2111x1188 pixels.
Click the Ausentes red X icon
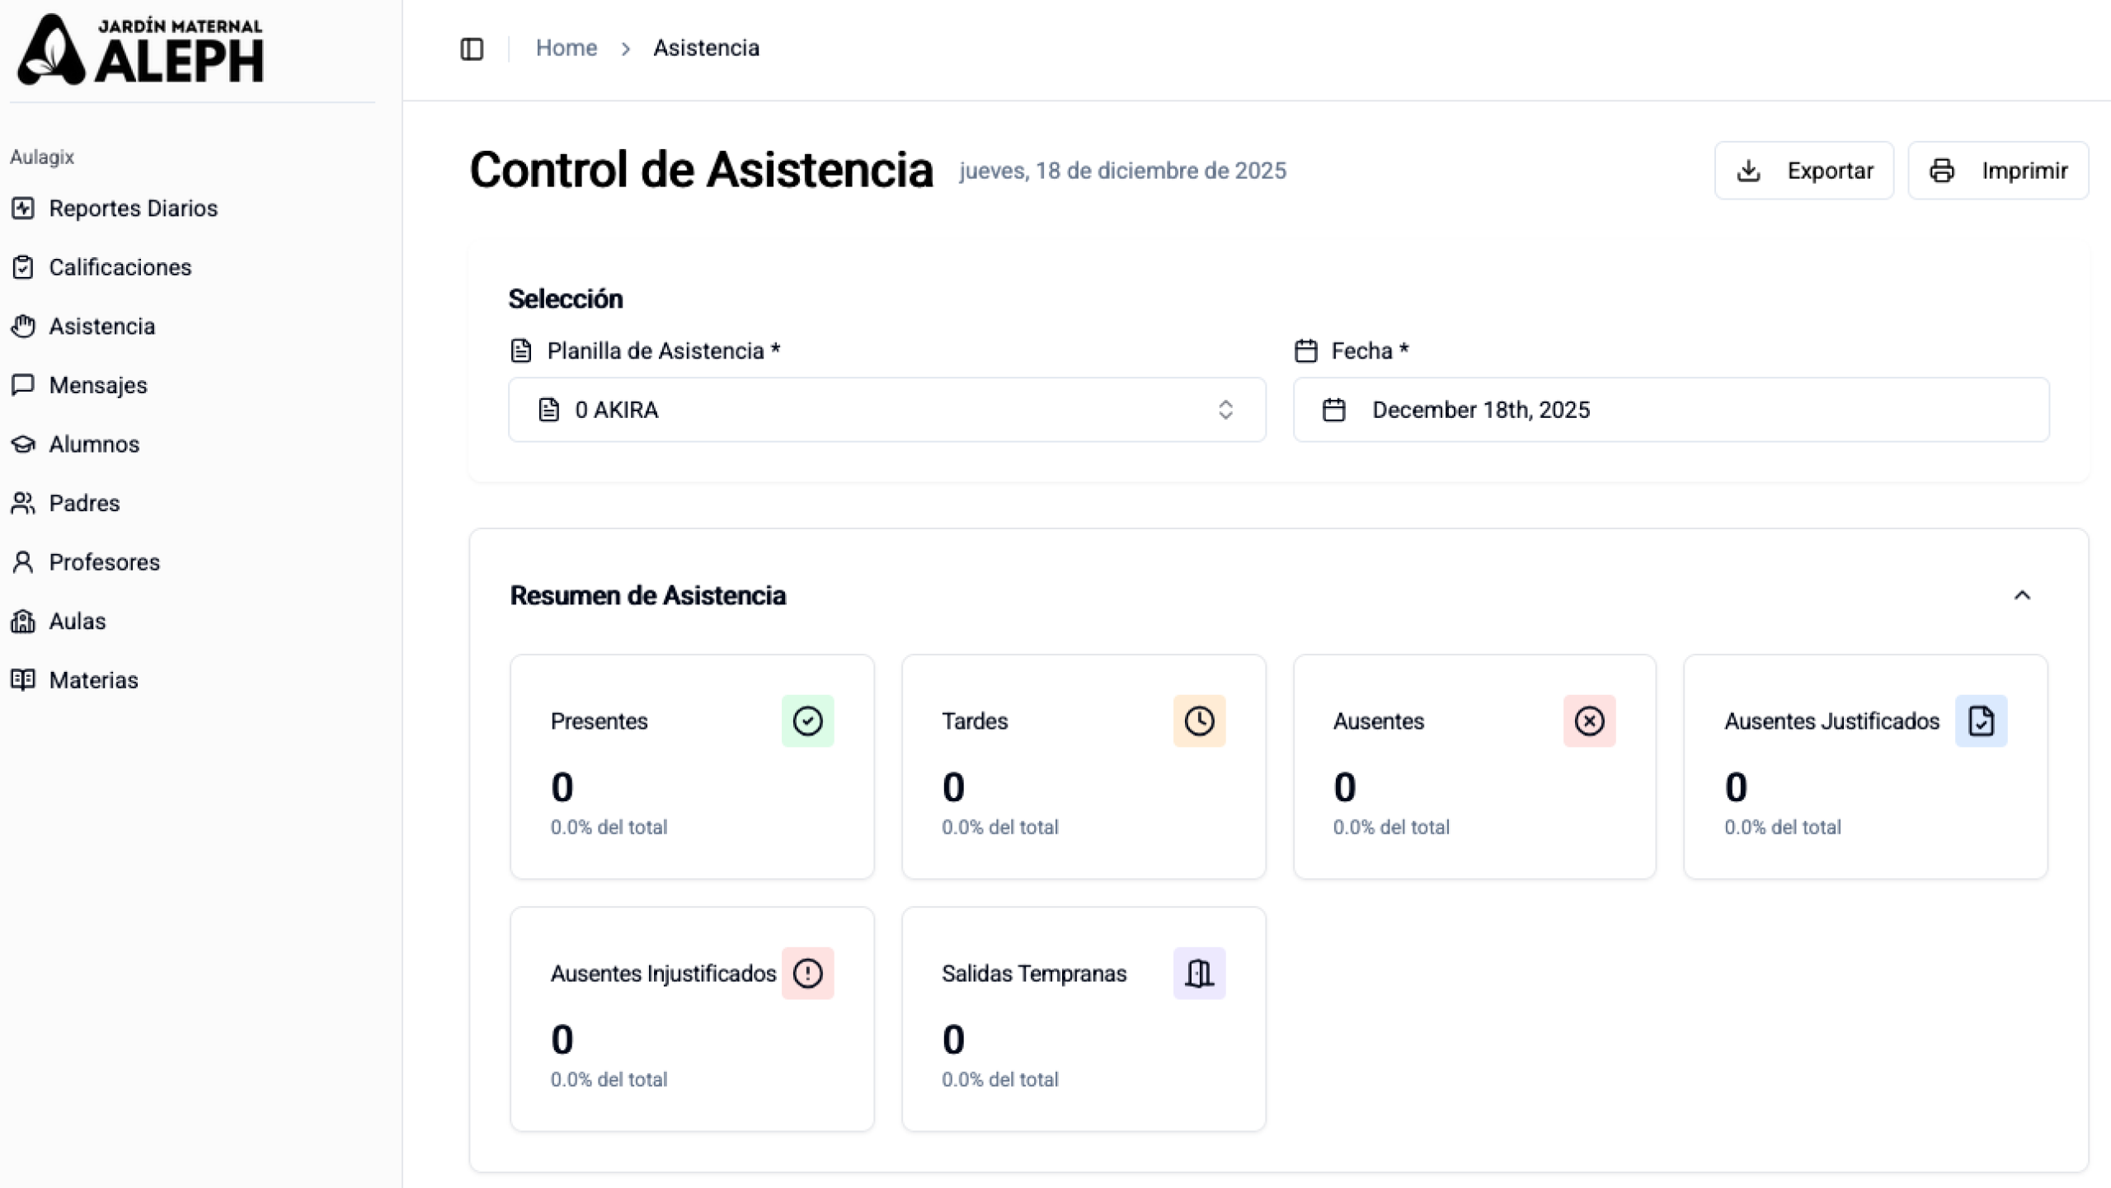(1589, 721)
